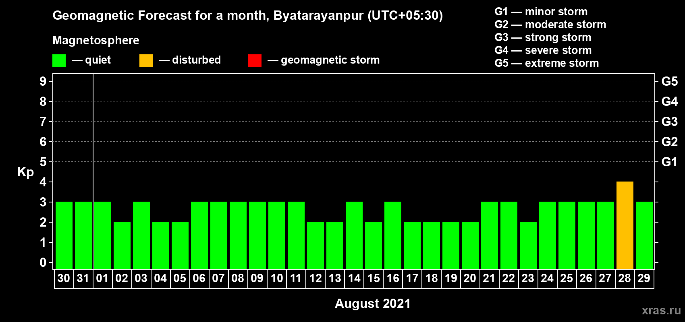Click 'G2 — moderate storm' legend line
Viewport: 685px width, 322px height.
point(550,25)
